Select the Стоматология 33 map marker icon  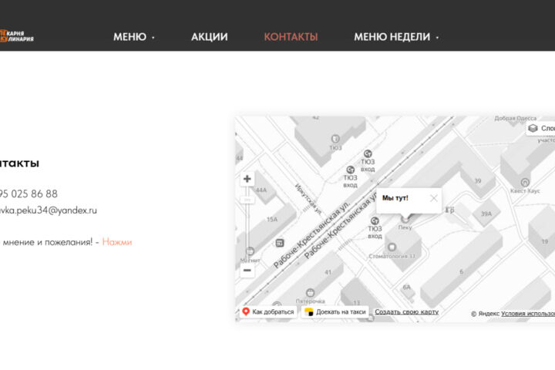[x=392, y=247]
